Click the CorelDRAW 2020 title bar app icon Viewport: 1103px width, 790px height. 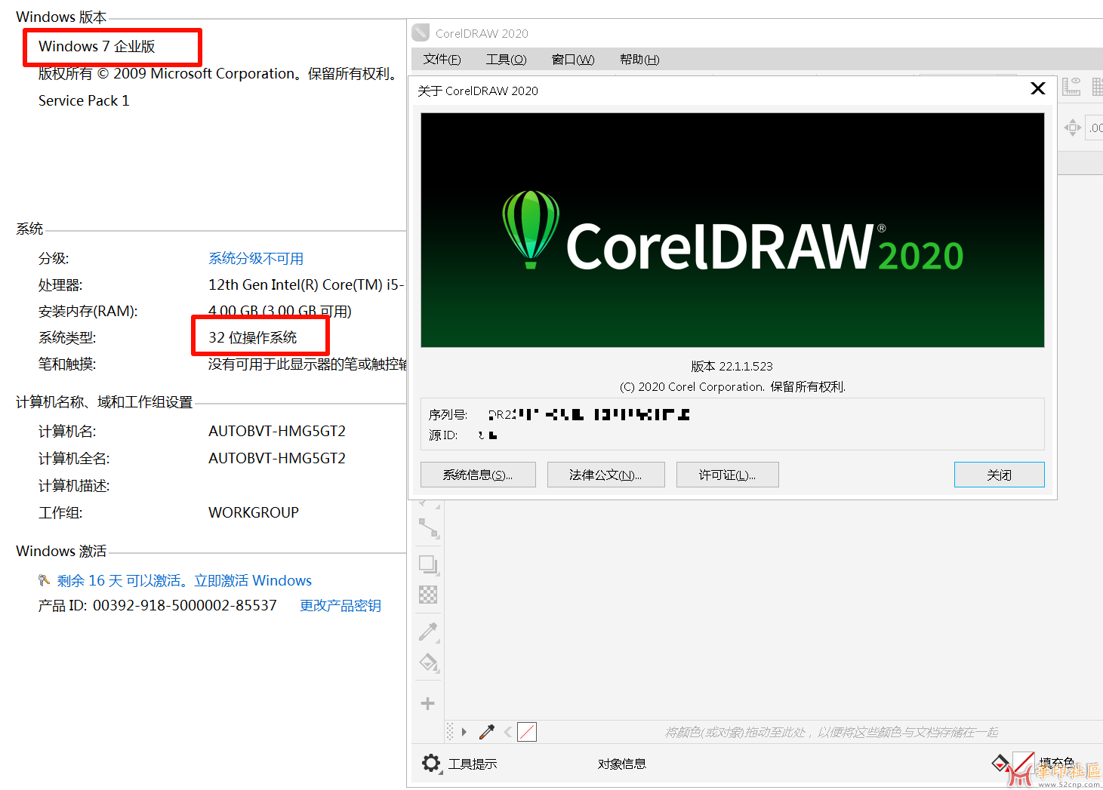(421, 32)
